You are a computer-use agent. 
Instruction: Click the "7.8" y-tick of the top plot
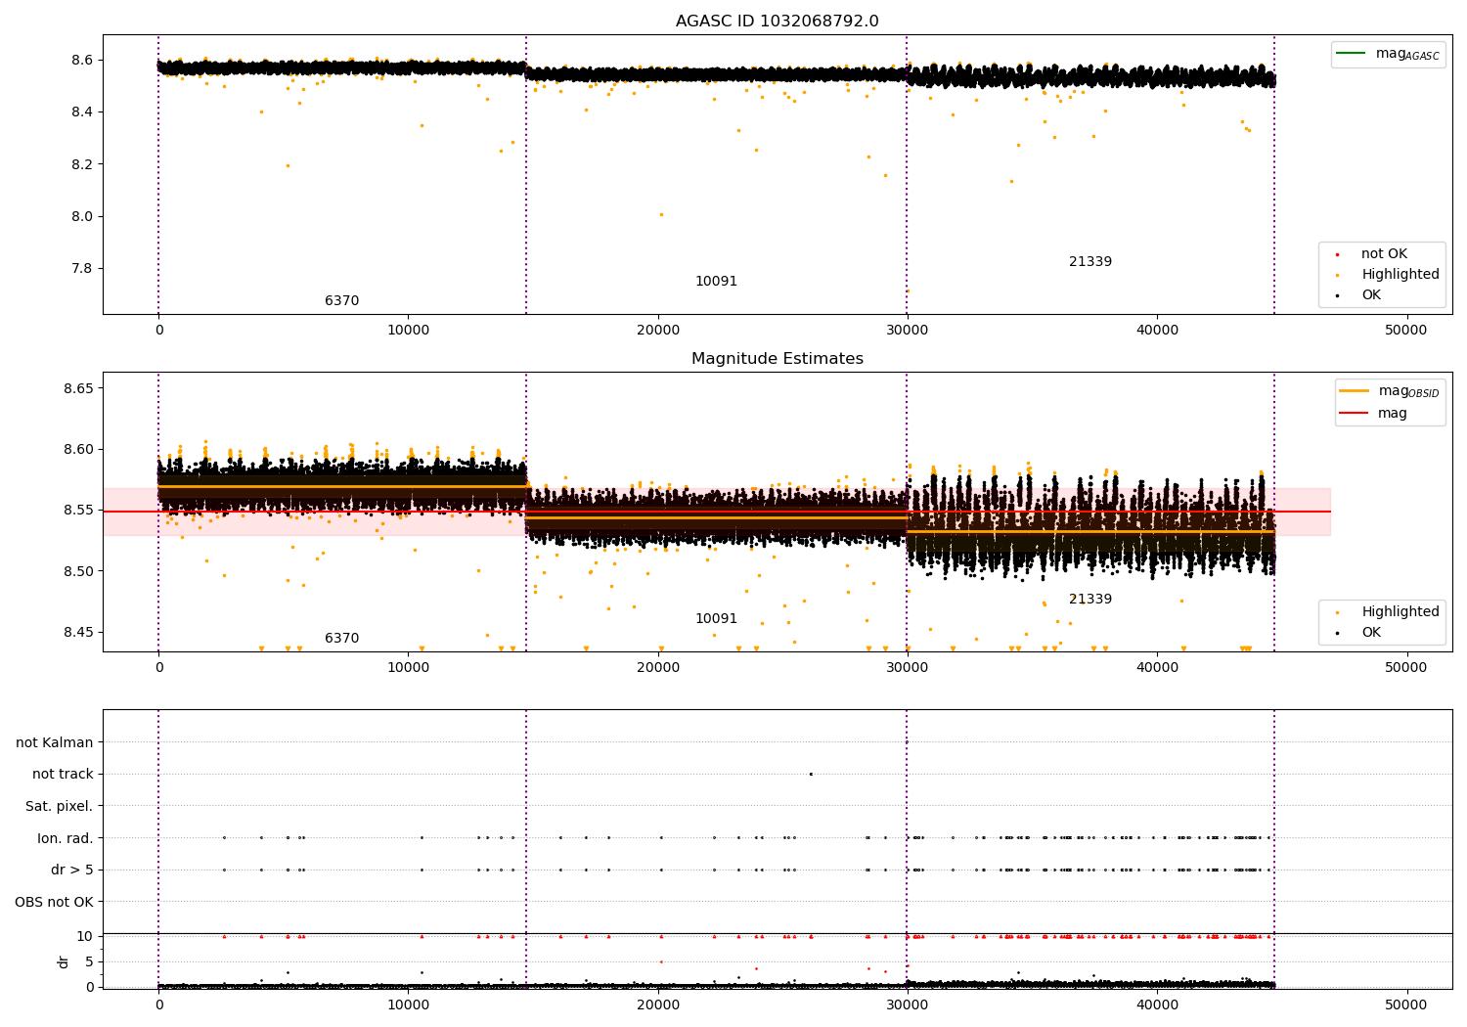coord(82,269)
